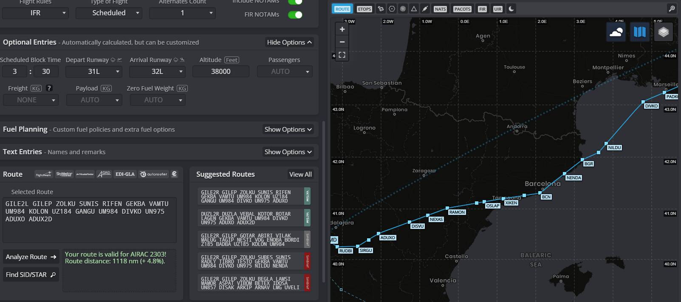Screen dimensions: 681x302
Task: Zoom in on the route map
Action: pyautogui.click(x=342, y=29)
